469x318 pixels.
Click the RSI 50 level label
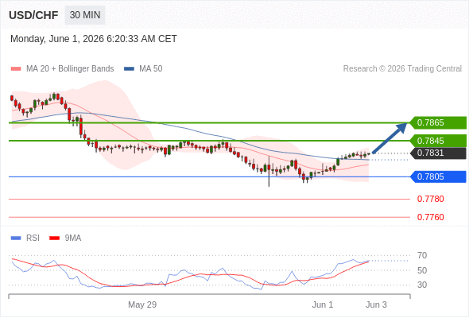(x=422, y=270)
